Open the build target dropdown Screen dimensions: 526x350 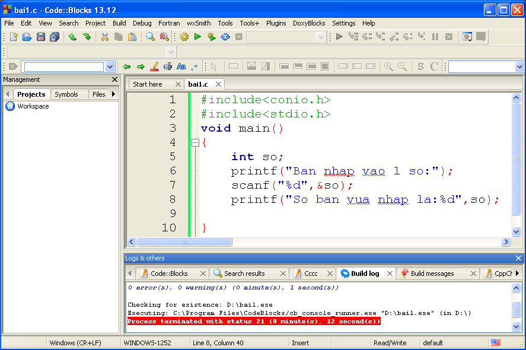321,37
